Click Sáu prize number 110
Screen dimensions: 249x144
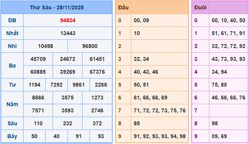[38, 123]
